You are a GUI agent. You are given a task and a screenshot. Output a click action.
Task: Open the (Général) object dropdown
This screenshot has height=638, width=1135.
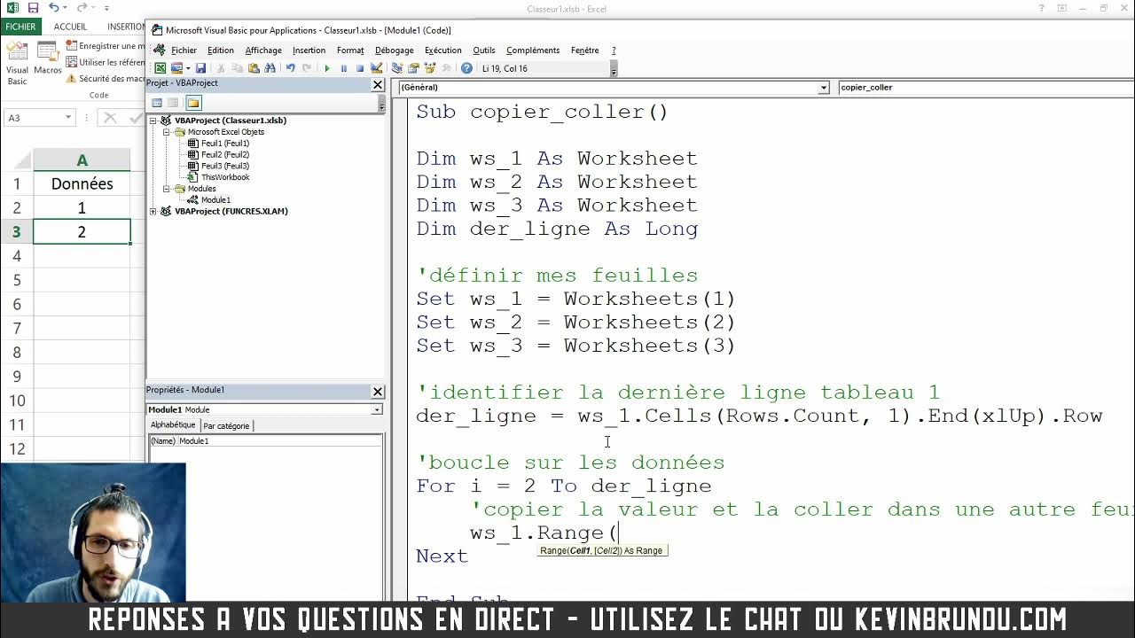tap(823, 88)
